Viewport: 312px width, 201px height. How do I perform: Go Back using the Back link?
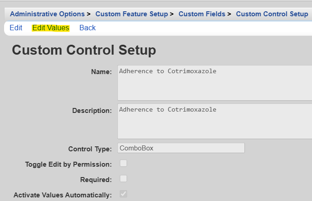(88, 28)
